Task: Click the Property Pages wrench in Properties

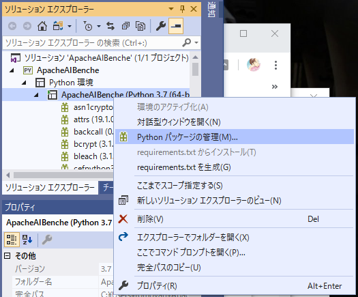Action: [x=47, y=240]
